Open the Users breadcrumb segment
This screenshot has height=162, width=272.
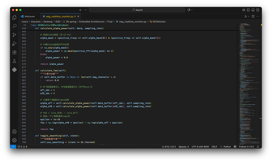[x=25, y=21]
